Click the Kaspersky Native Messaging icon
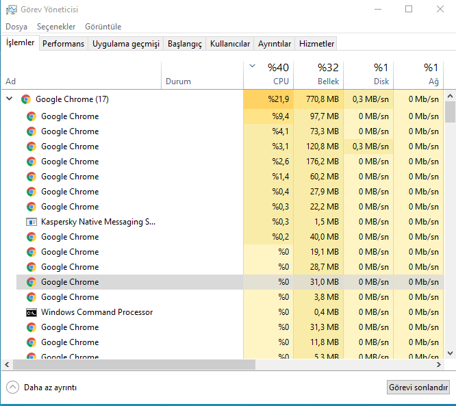This screenshot has width=456, height=406. tap(31, 222)
